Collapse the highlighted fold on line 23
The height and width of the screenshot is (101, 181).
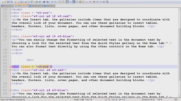point(10,67)
